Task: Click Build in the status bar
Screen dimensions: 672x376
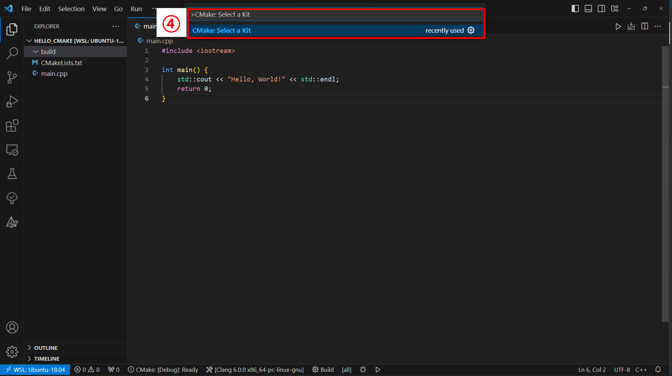Action: [x=323, y=370]
